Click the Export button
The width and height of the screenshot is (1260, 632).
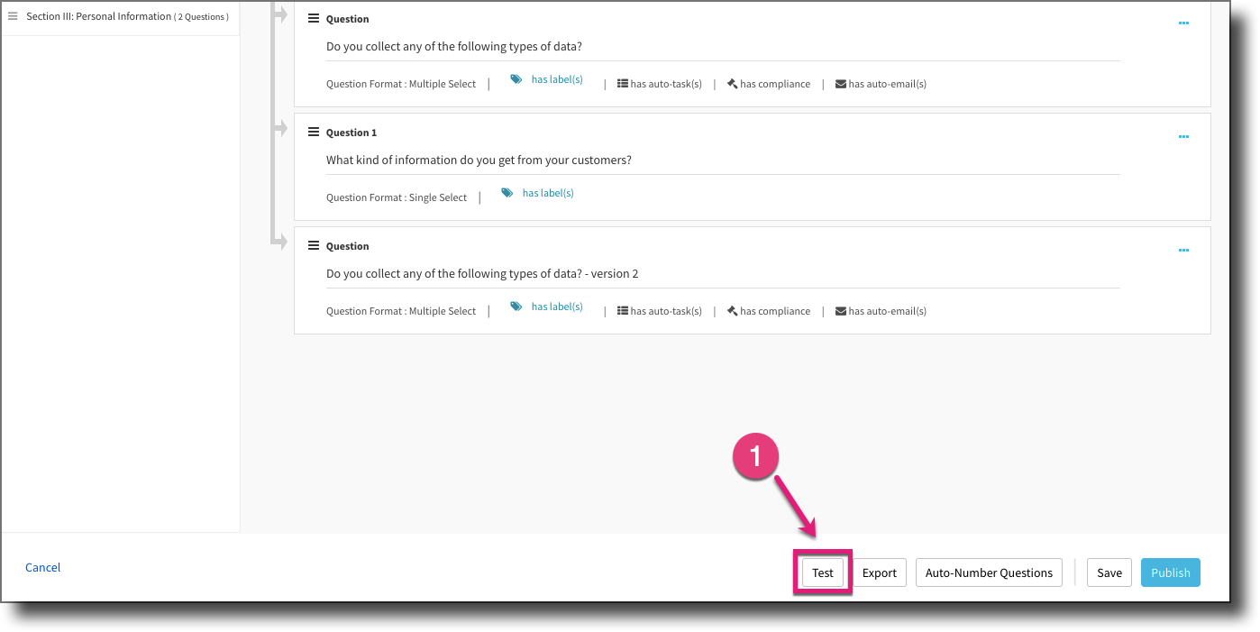879,572
